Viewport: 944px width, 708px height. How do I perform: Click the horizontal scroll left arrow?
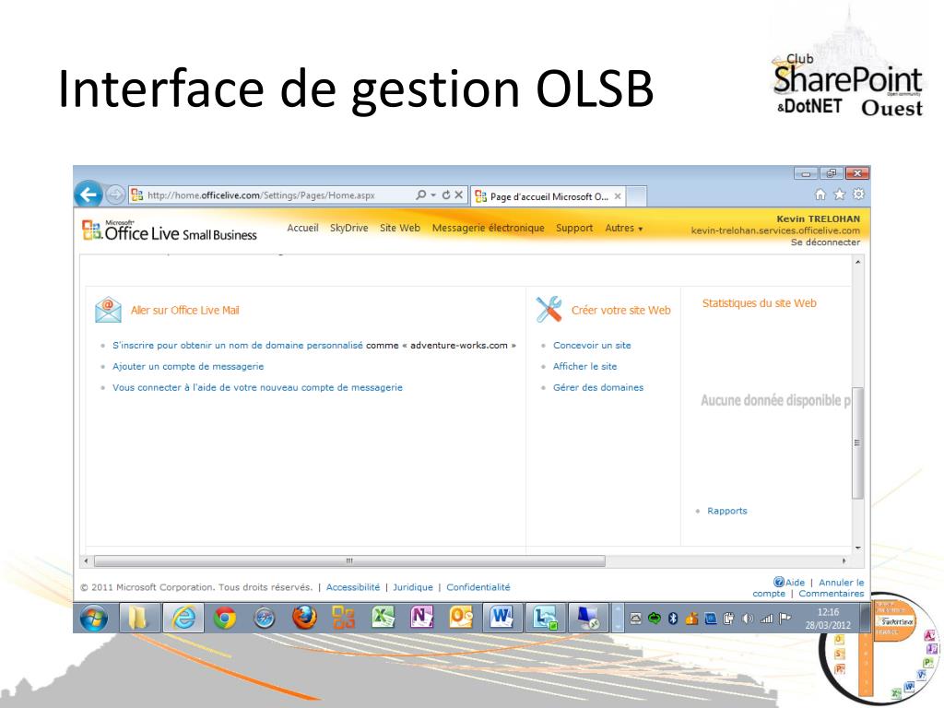86,561
